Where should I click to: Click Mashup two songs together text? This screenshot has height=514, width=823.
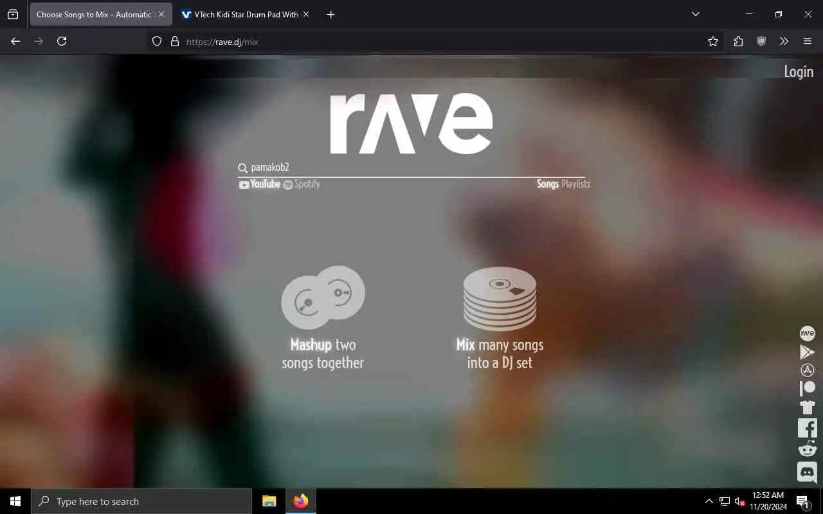pyautogui.click(x=323, y=354)
